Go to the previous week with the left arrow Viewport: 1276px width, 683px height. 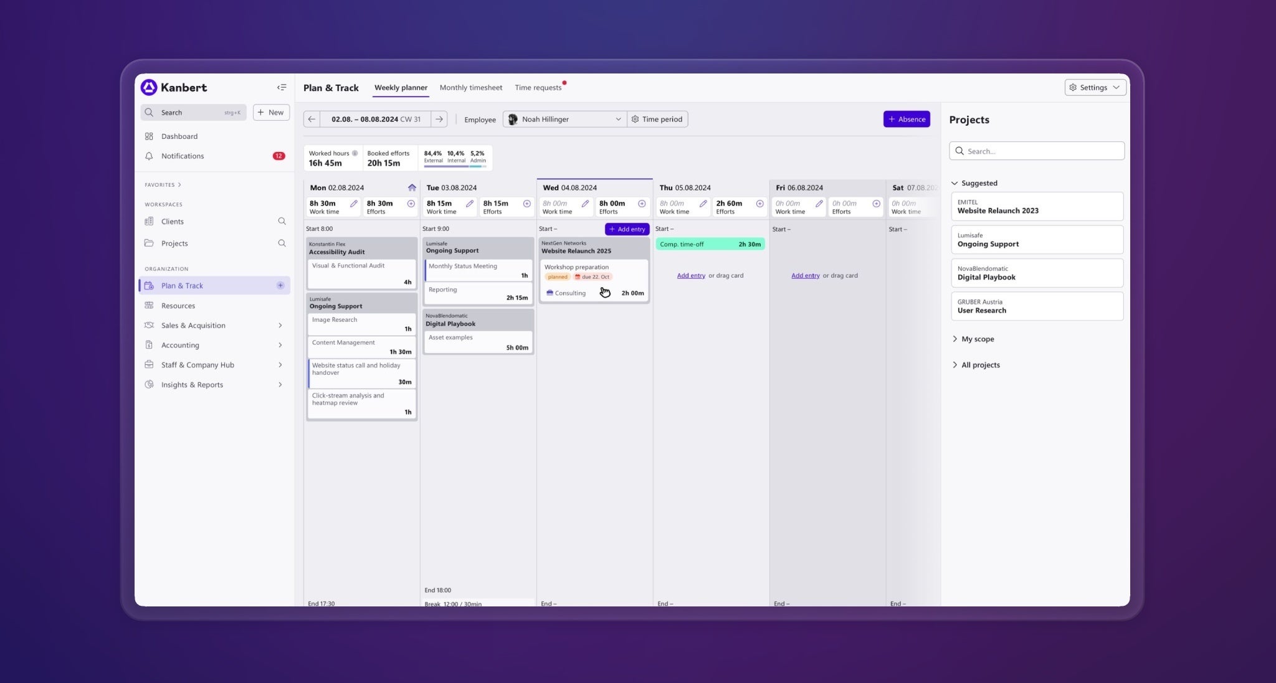click(312, 119)
